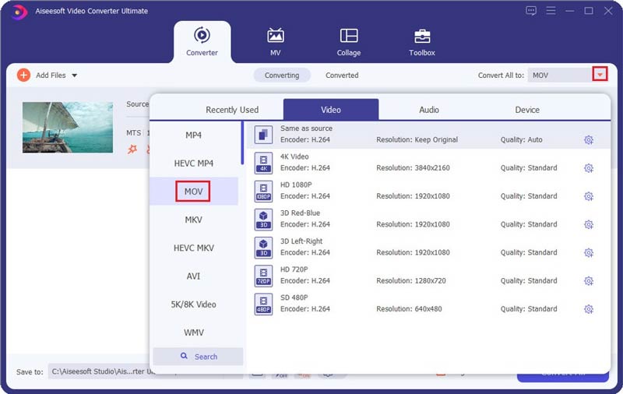The image size is (623, 394).
Task: Open settings gear for 4K Video
Action: pos(589,168)
